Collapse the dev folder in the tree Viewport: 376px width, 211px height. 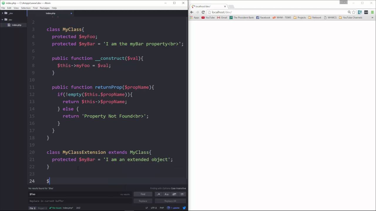click(x=3, y=20)
